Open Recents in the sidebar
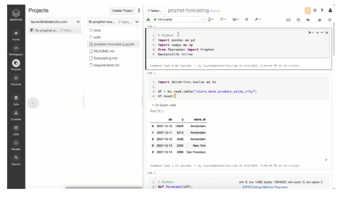The height and width of the screenshot is (197, 338). coord(16,80)
